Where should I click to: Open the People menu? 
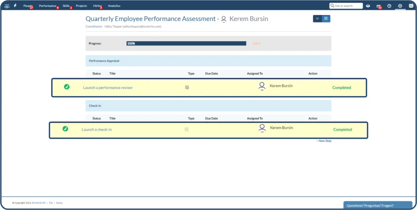click(28, 6)
